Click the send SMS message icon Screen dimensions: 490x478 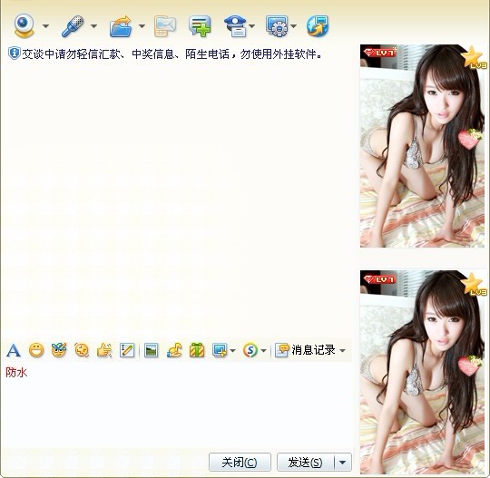pyautogui.click(x=165, y=26)
